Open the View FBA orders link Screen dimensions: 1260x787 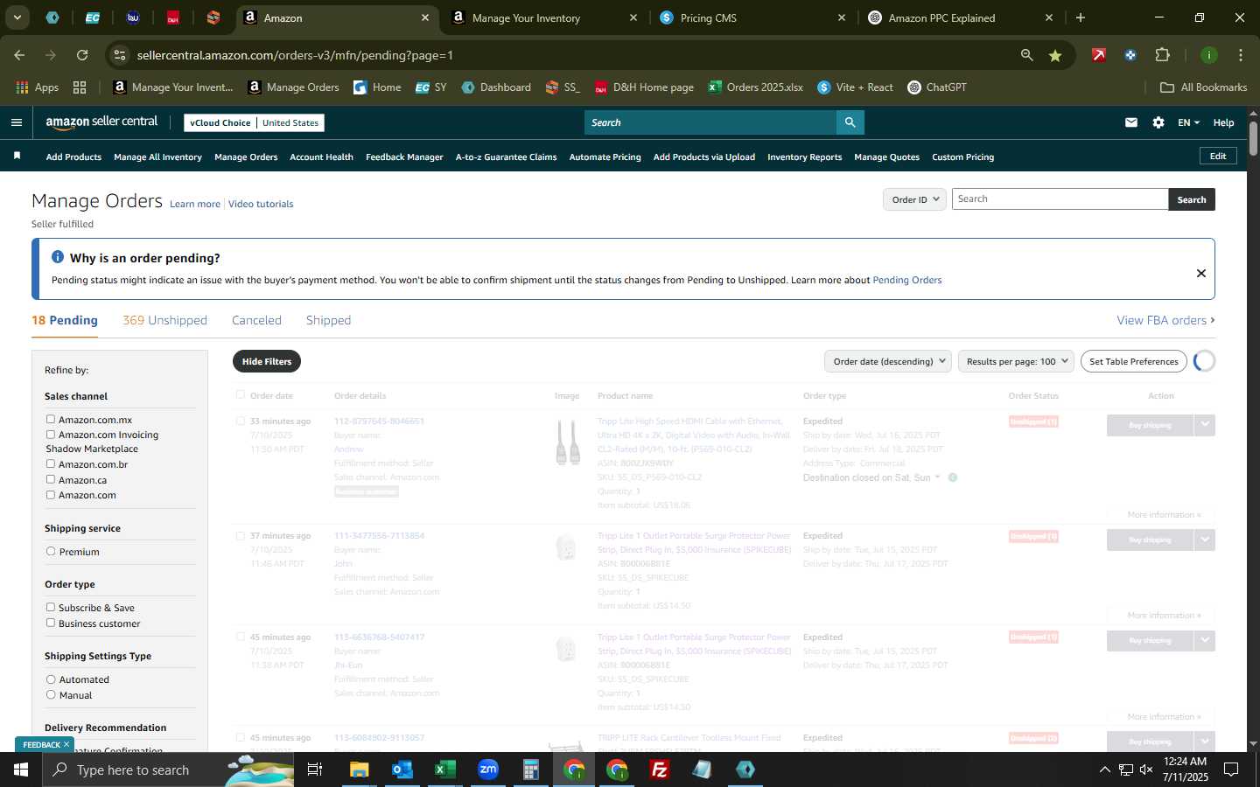click(x=1165, y=320)
